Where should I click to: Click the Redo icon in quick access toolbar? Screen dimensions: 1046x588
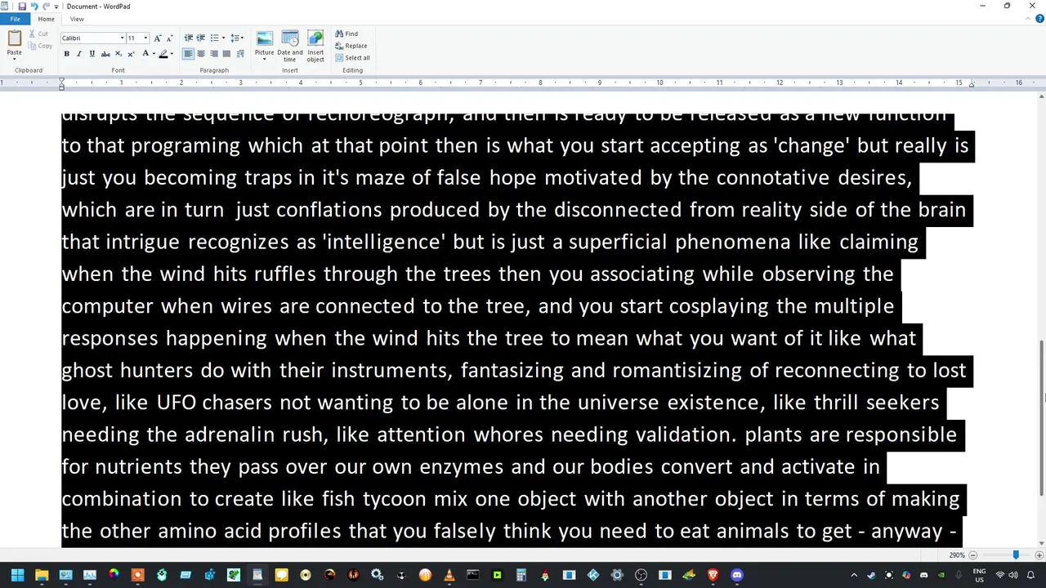click(x=46, y=7)
